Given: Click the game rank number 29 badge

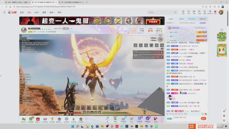Looking at the screenshot, I should point(150,30).
